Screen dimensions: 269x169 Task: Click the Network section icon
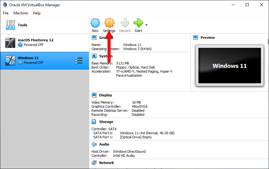94,163
